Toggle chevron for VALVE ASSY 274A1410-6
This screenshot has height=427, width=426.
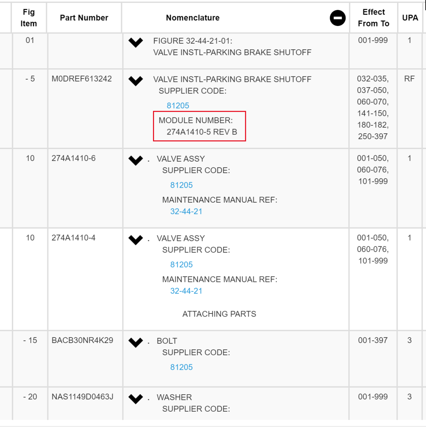136,160
